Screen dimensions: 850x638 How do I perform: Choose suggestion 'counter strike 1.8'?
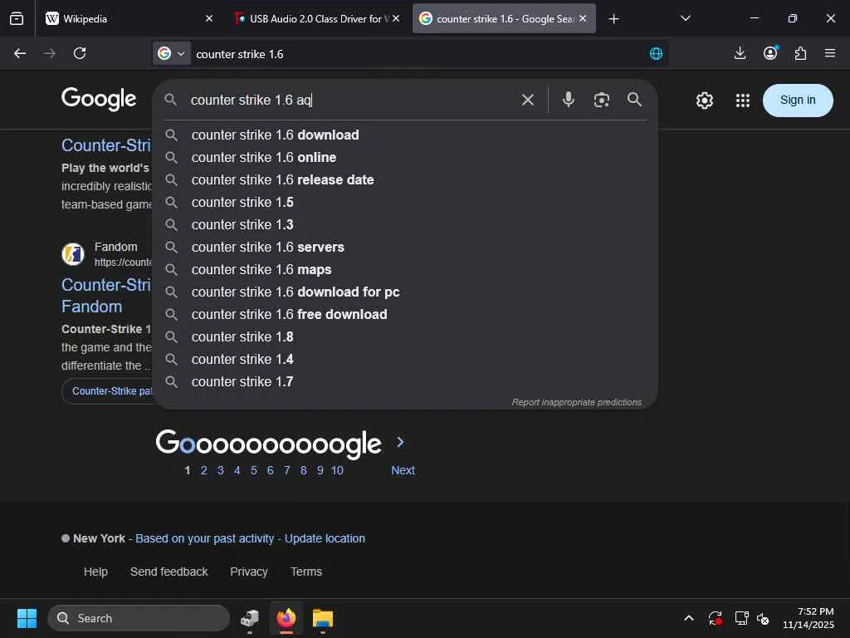click(x=405, y=337)
